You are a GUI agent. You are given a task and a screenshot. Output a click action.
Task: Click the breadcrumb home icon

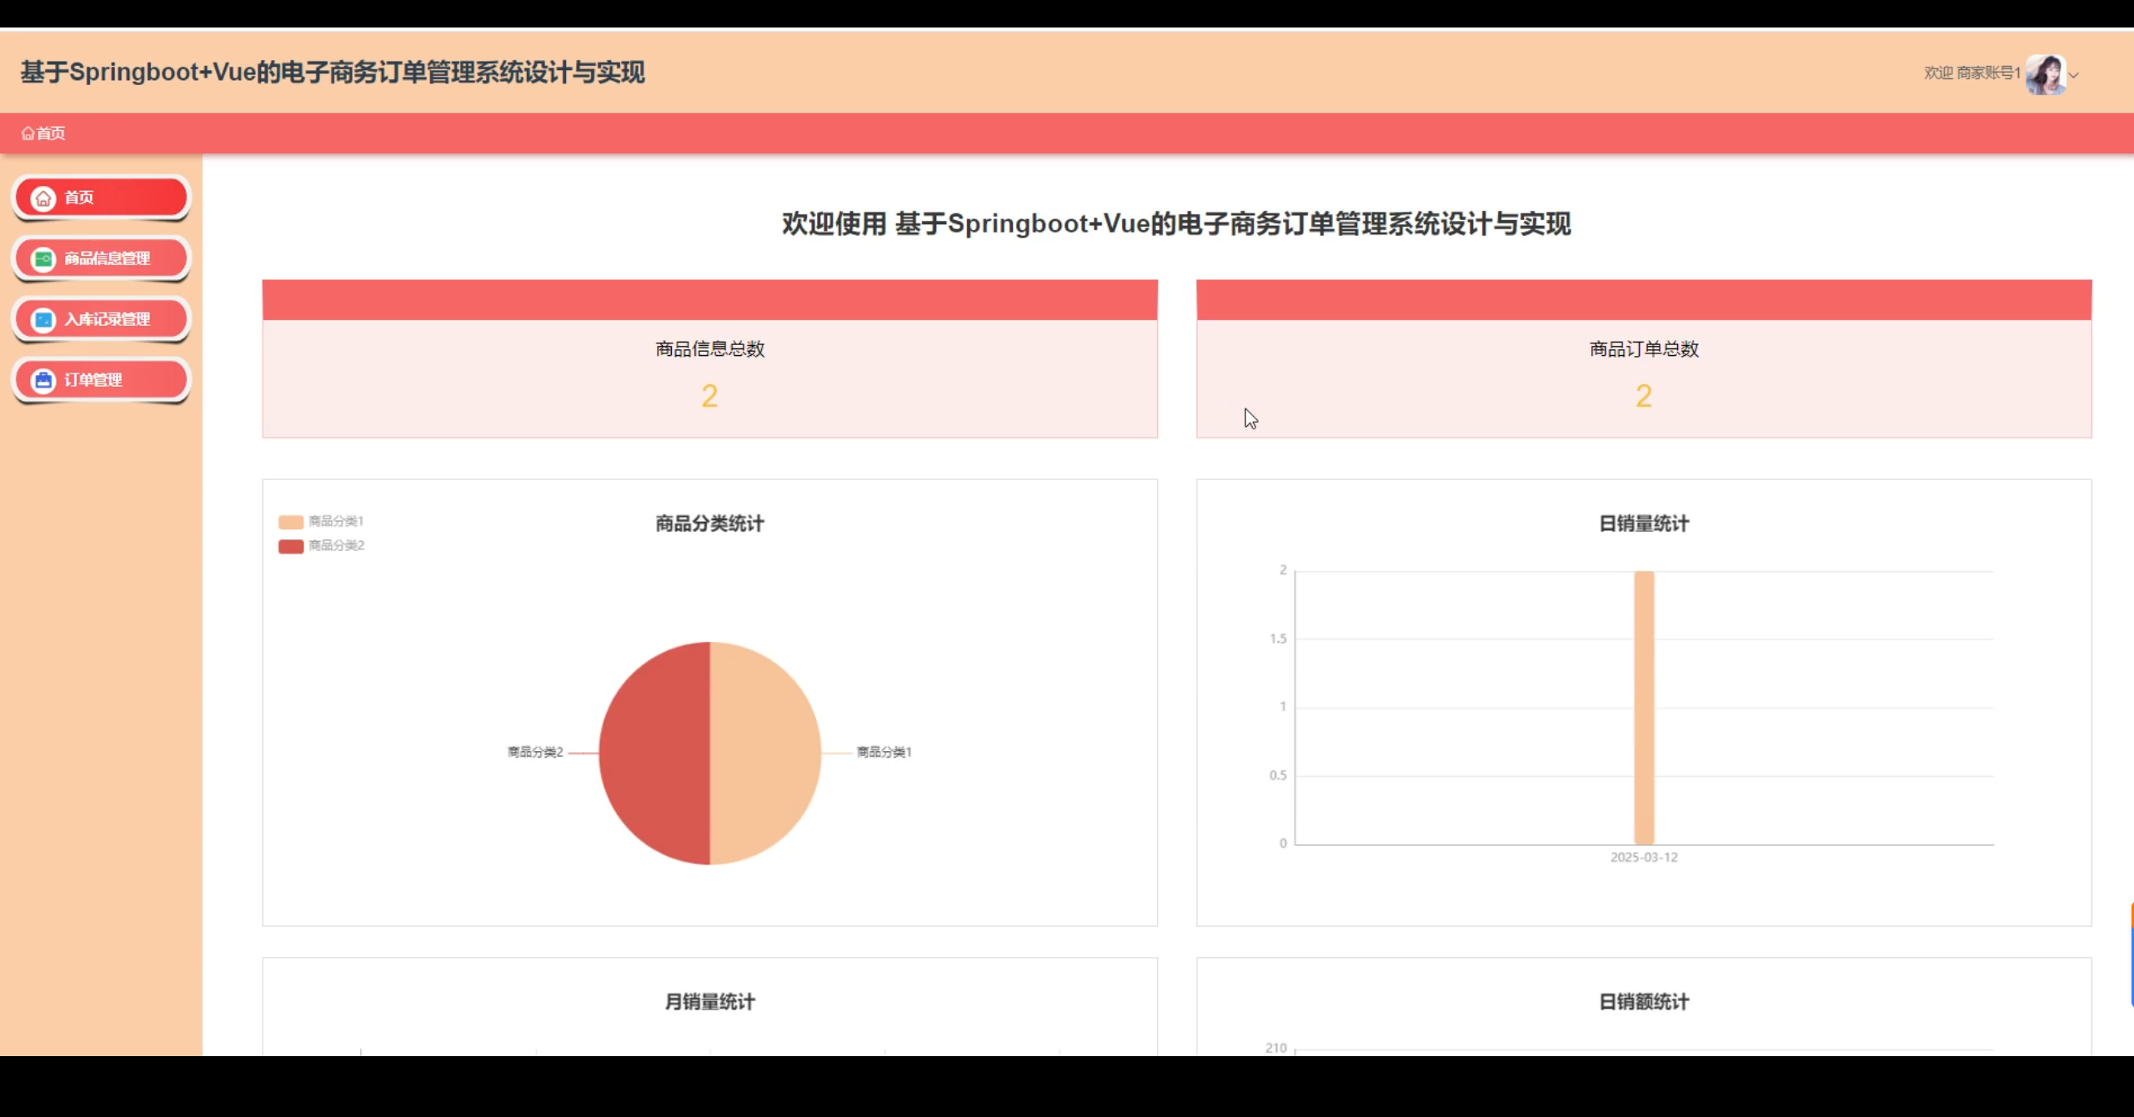click(x=28, y=133)
